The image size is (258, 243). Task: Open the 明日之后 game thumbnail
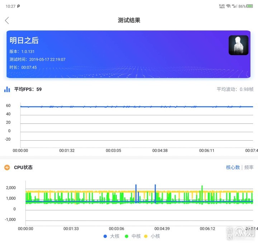(238, 45)
